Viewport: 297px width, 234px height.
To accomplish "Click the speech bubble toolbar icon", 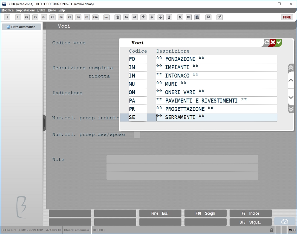I will click(x=208, y=17).
